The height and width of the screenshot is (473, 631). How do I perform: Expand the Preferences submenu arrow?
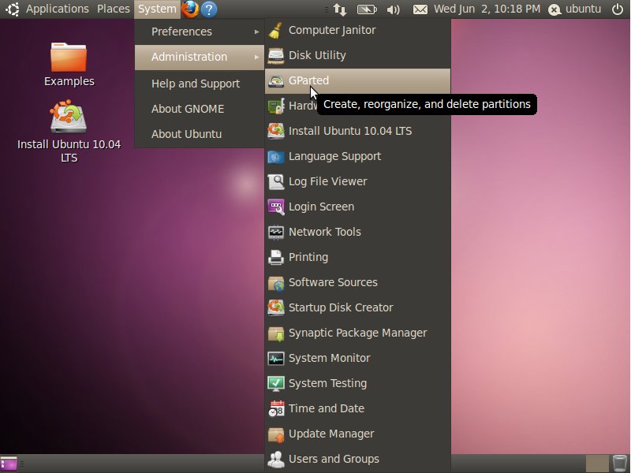click(x=256, y=32)
